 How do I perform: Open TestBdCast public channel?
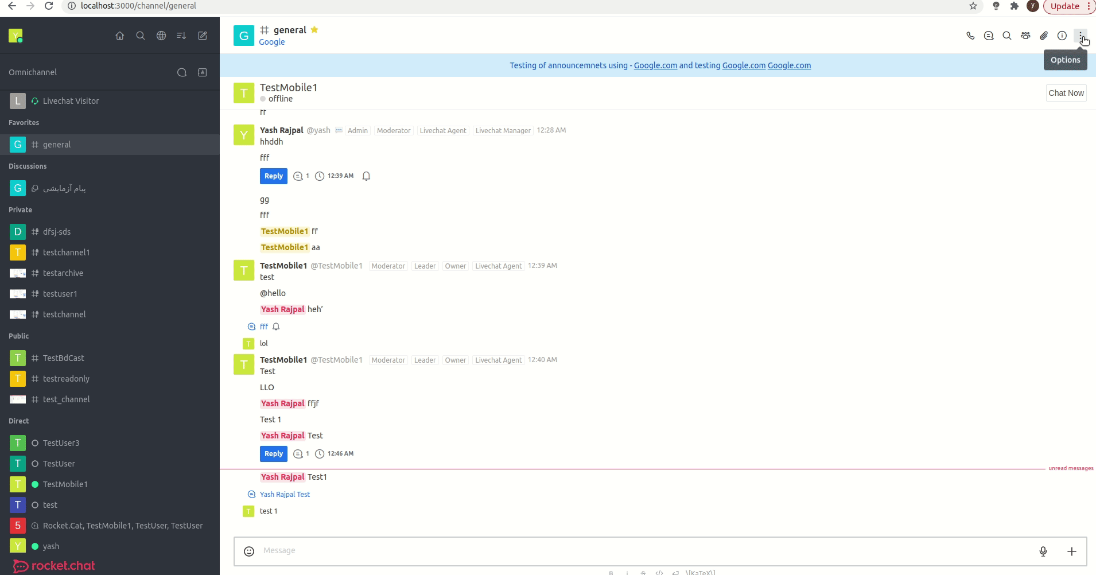110,358
